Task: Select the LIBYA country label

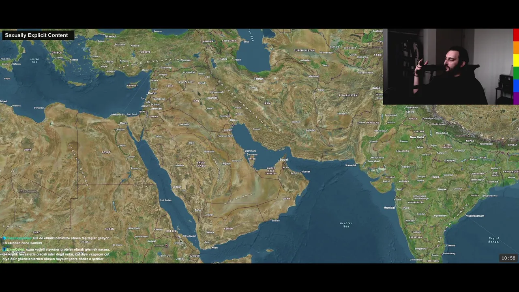Action: (28, 150)
